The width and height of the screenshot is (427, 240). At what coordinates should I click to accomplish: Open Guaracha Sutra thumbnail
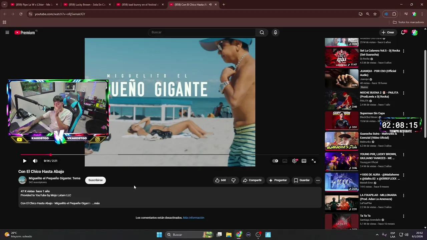(342, 141)
